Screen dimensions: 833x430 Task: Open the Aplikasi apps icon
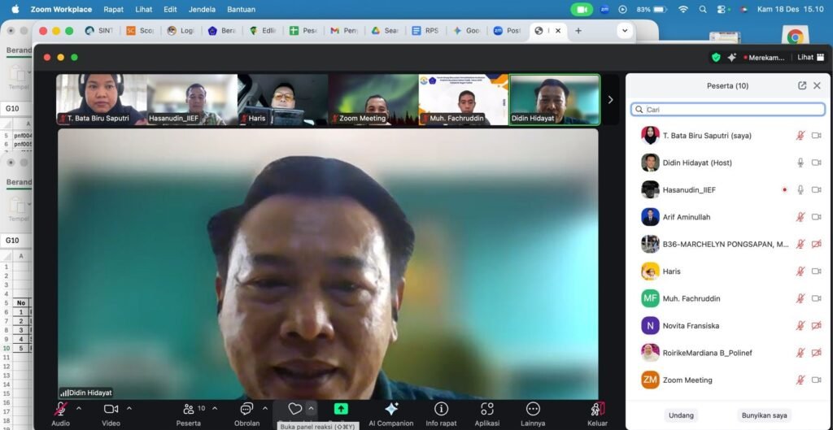pyautogui.click(x=486, y=410)
